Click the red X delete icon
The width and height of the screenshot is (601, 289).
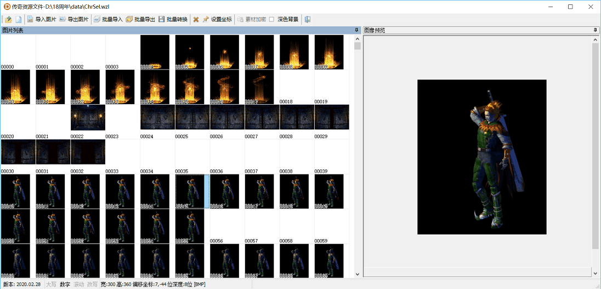(x=196, y=19)
